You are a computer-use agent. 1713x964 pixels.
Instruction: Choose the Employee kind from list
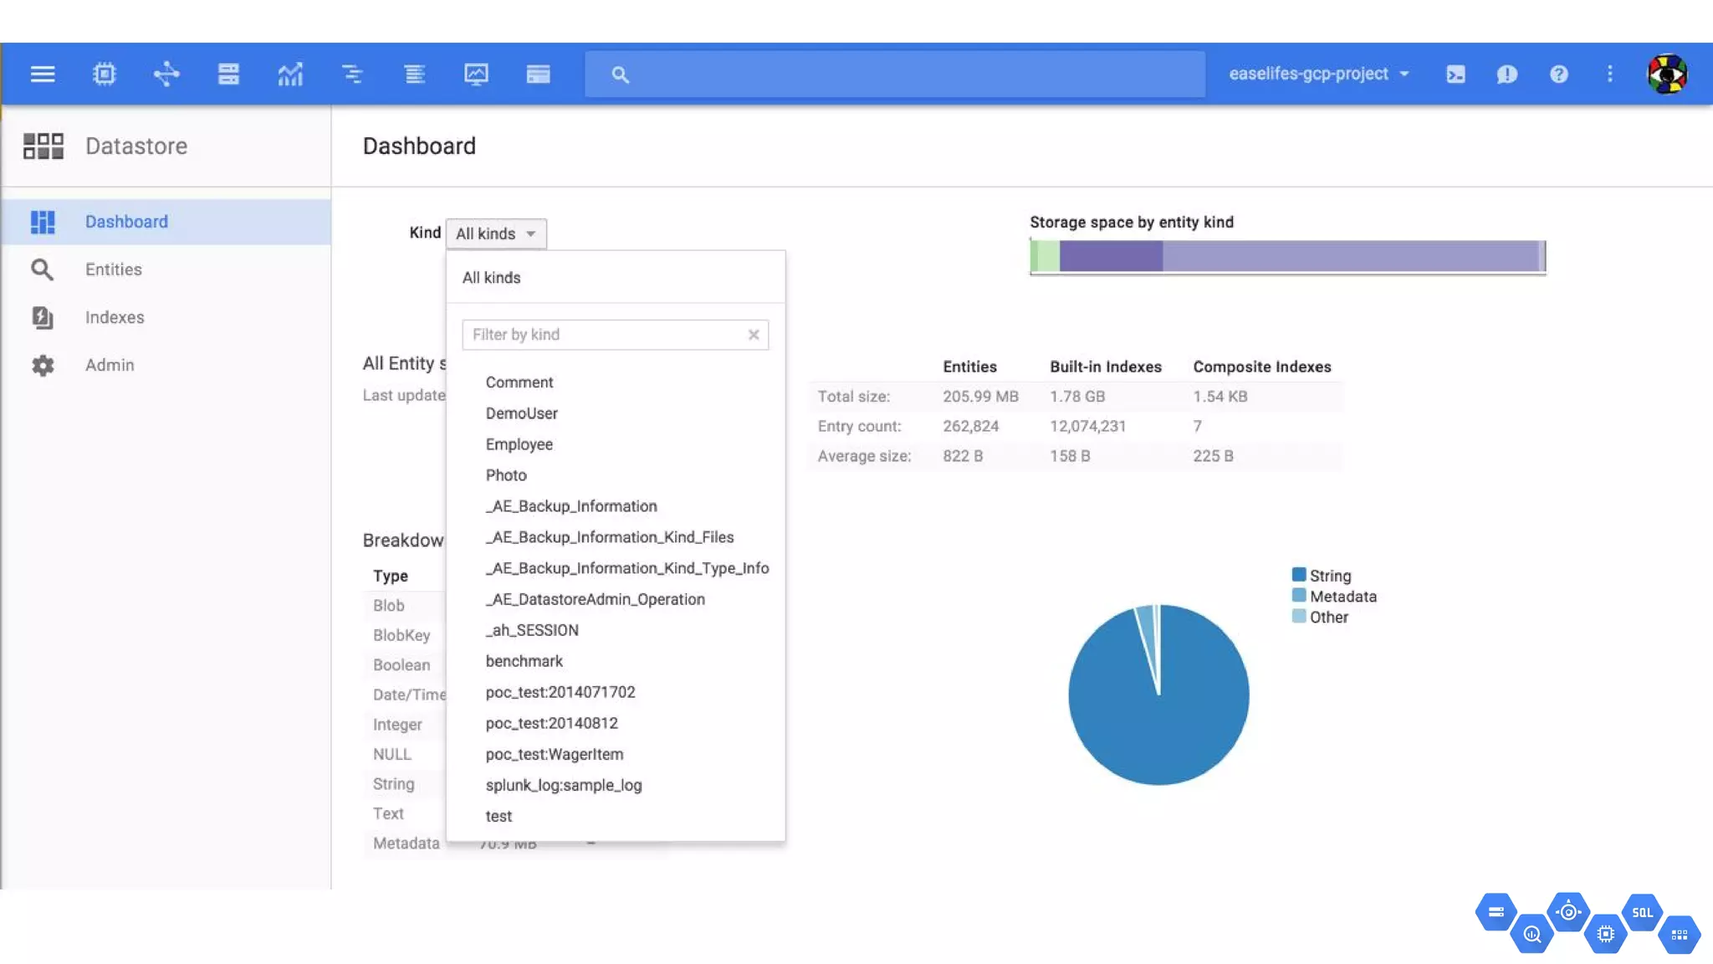(x=519, y=444)
